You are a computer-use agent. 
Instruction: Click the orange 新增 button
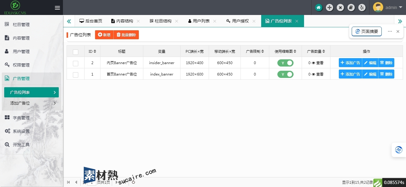point(104,35)
